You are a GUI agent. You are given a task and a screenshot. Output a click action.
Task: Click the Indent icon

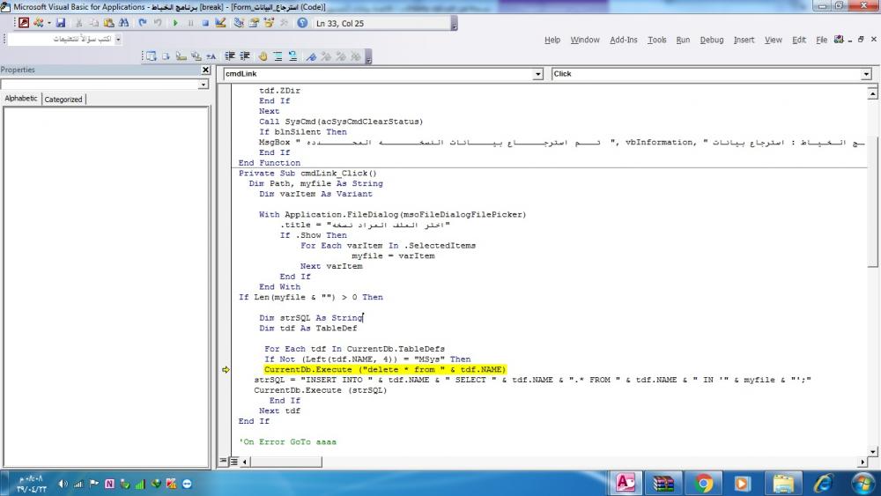tap(230, 56)
